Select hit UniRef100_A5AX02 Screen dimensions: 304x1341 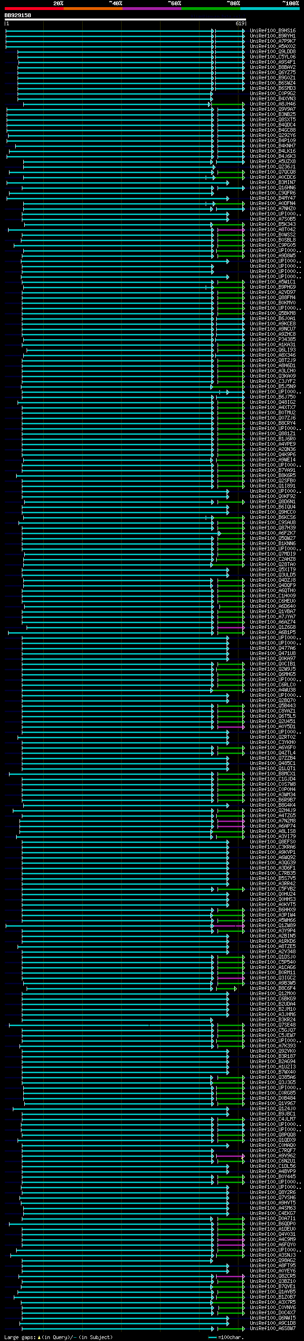click(x=273, y=46)
